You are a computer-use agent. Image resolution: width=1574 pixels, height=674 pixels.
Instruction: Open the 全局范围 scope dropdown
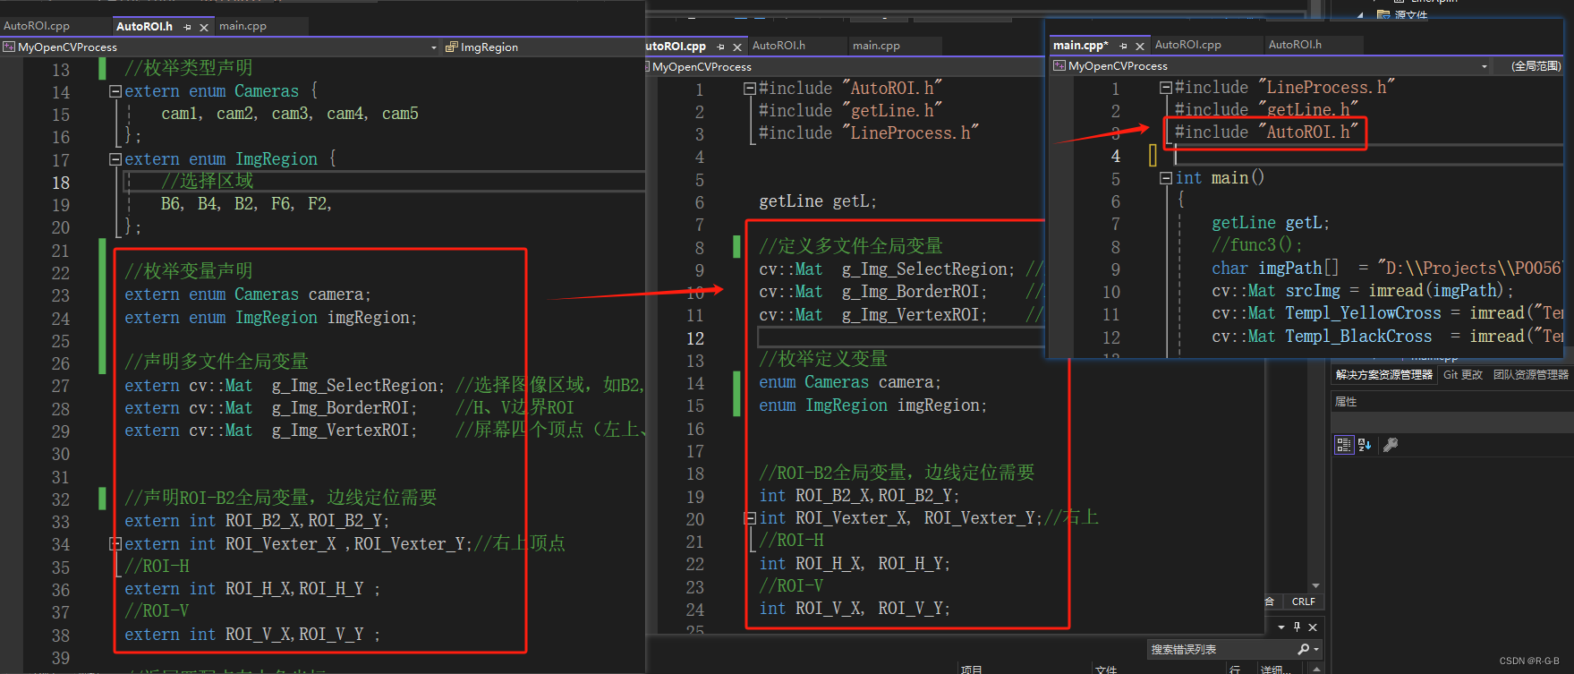pos(1534,66)
